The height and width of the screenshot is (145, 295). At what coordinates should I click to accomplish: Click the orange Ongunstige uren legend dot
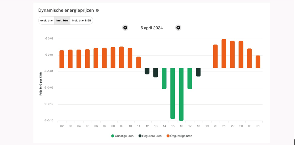[x=168, y=136]
